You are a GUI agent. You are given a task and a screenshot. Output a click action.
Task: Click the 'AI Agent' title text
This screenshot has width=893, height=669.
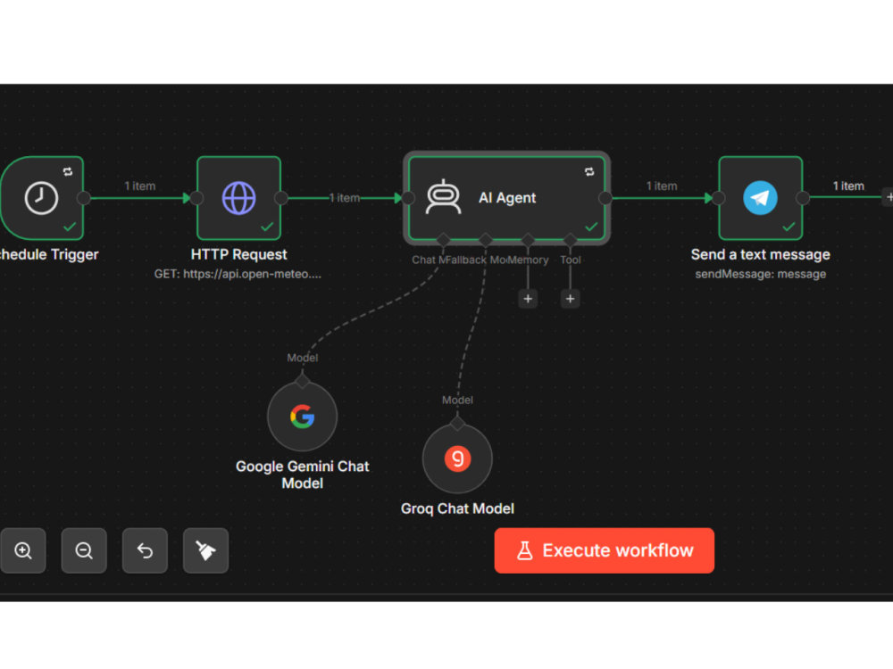tap(507, 197)
